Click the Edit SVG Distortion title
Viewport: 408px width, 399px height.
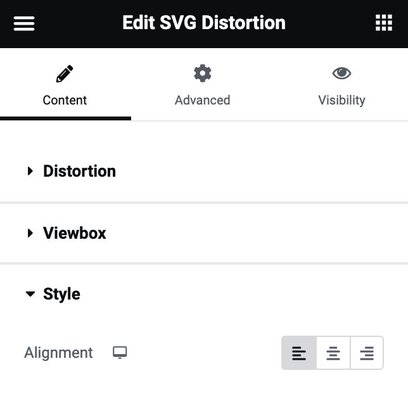pos(203,23)
